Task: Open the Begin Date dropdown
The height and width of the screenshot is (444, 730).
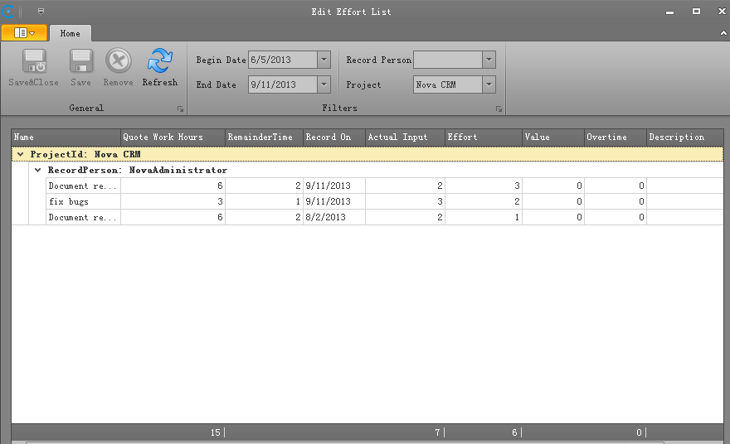Action: click(x=324, y=60)
